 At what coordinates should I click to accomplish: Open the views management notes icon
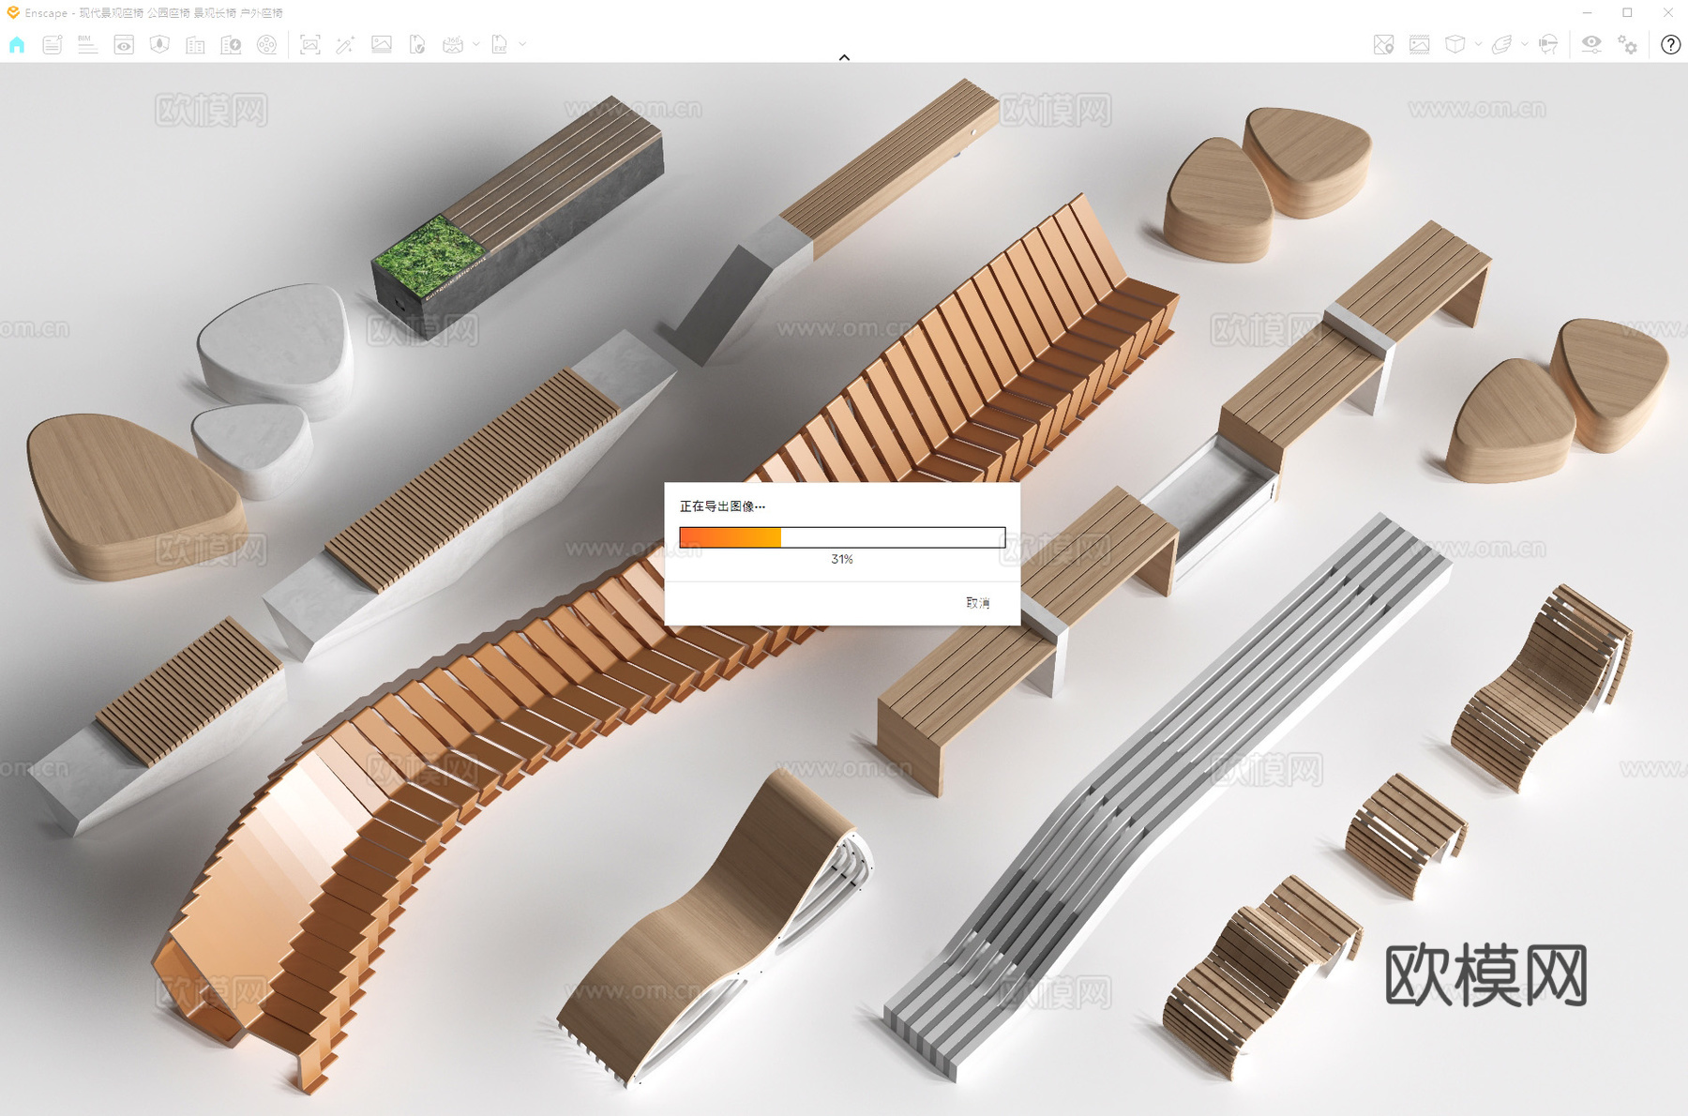[52, 44]
